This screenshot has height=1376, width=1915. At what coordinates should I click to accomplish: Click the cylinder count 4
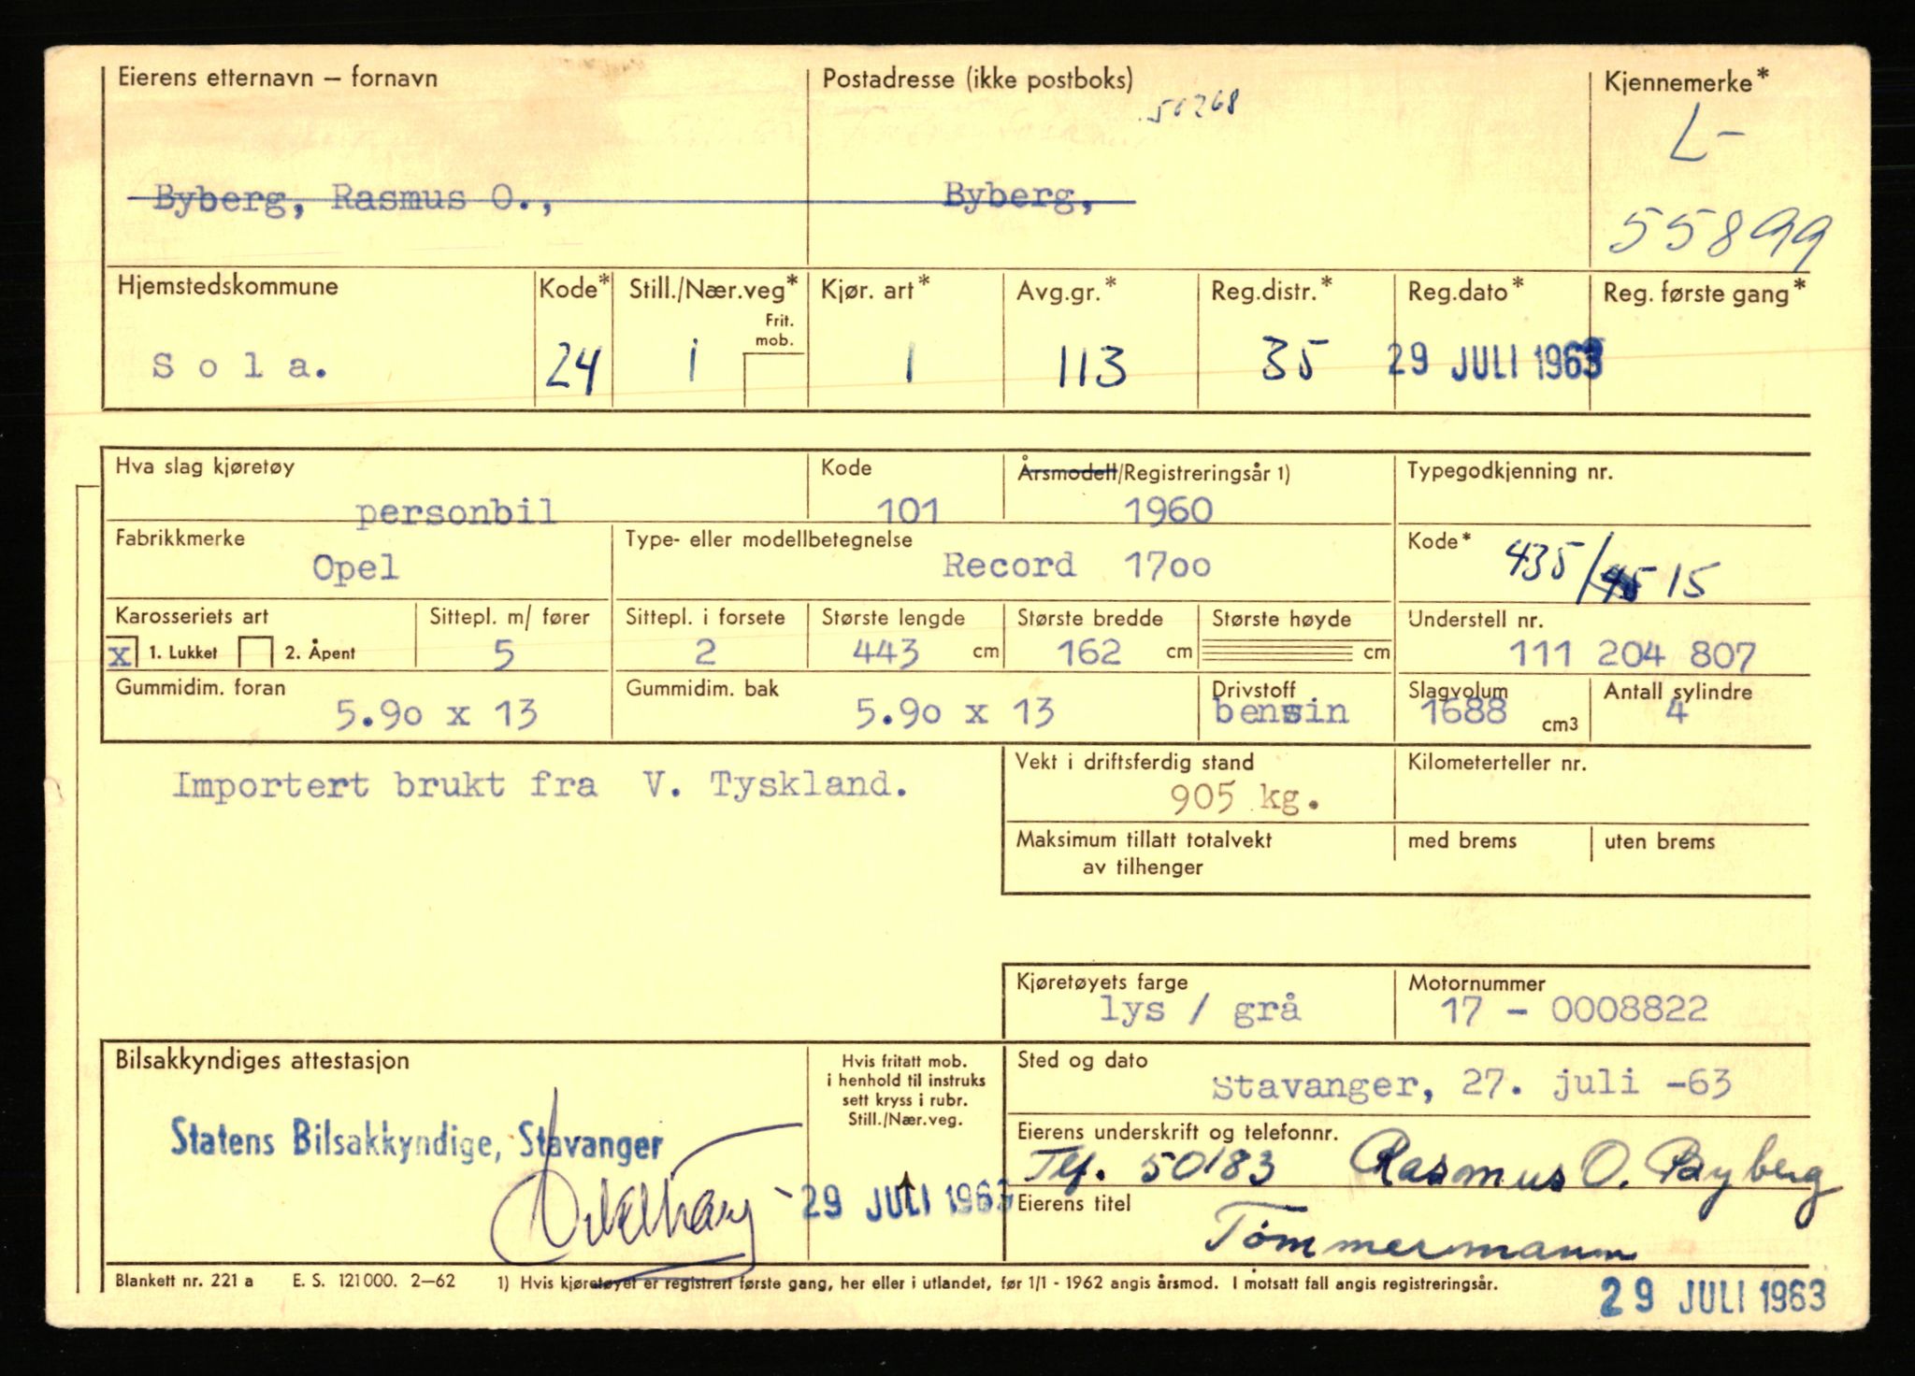point(1677,712)
